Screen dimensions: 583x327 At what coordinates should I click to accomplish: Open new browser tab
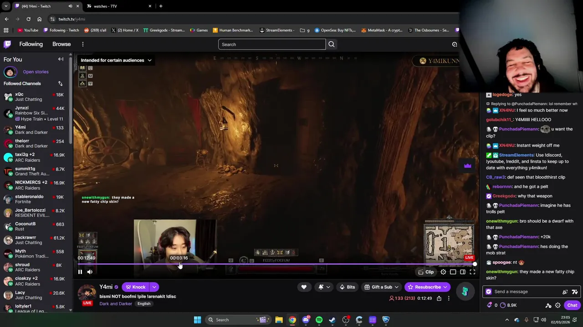click(x=161, y=6)
